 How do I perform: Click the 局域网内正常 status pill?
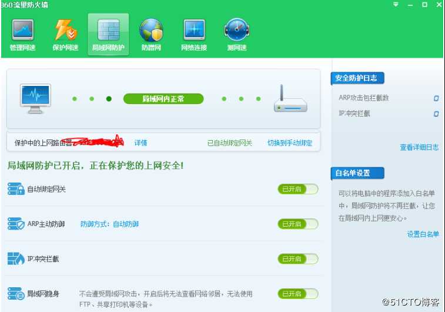[x=163, y=99]
